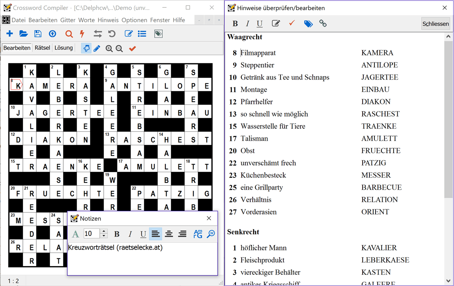Click the blue tags icon in clue editor
Image resolution: width=454 pixels, height=286 pixels.
pyautogui.click(x=308, y=24)
